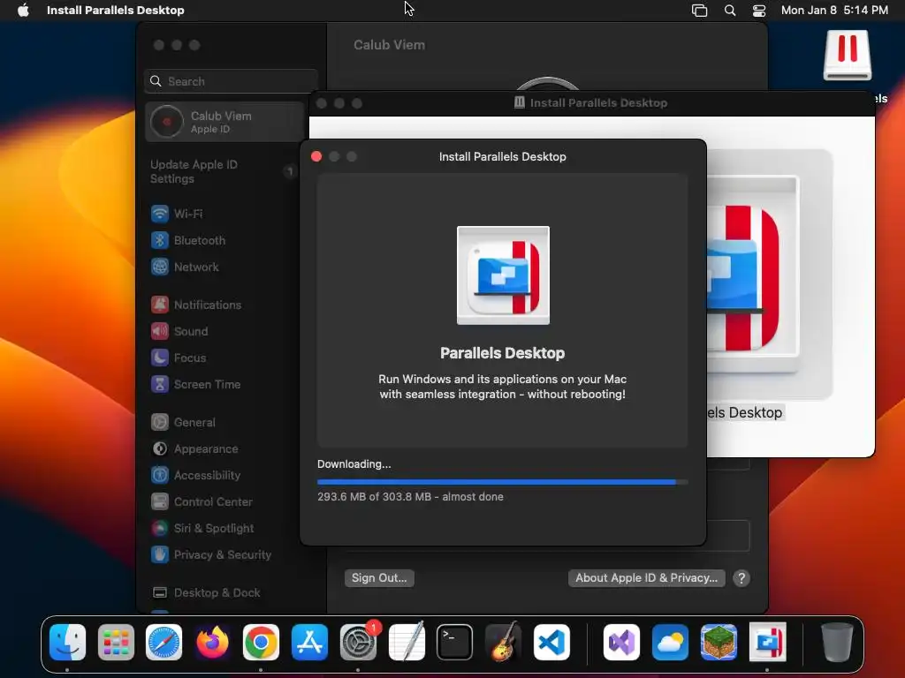Open System Settings from the Dock
Screen dimensions: 905x678
click(358, 643)
